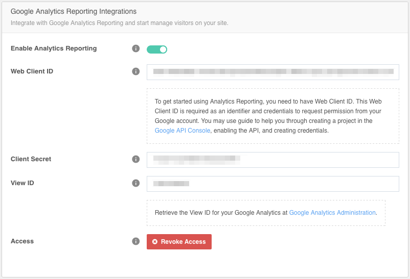Click info icon next to View ID
This screenshot has height=279, width=410.
135,183
